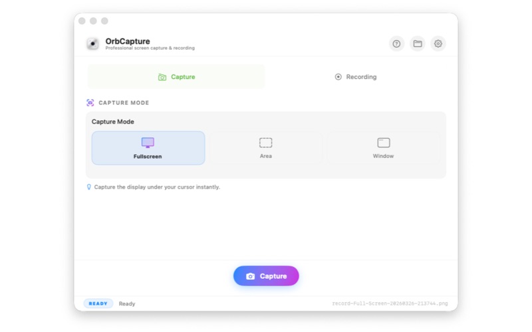The height and width of the screenshot is (332, 532).
Task: Open settings gear icon
Action: click(438, 44)
